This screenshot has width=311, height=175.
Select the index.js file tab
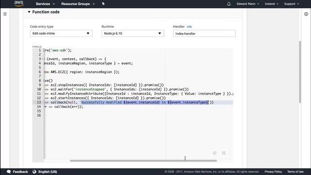tap(37, 47)
